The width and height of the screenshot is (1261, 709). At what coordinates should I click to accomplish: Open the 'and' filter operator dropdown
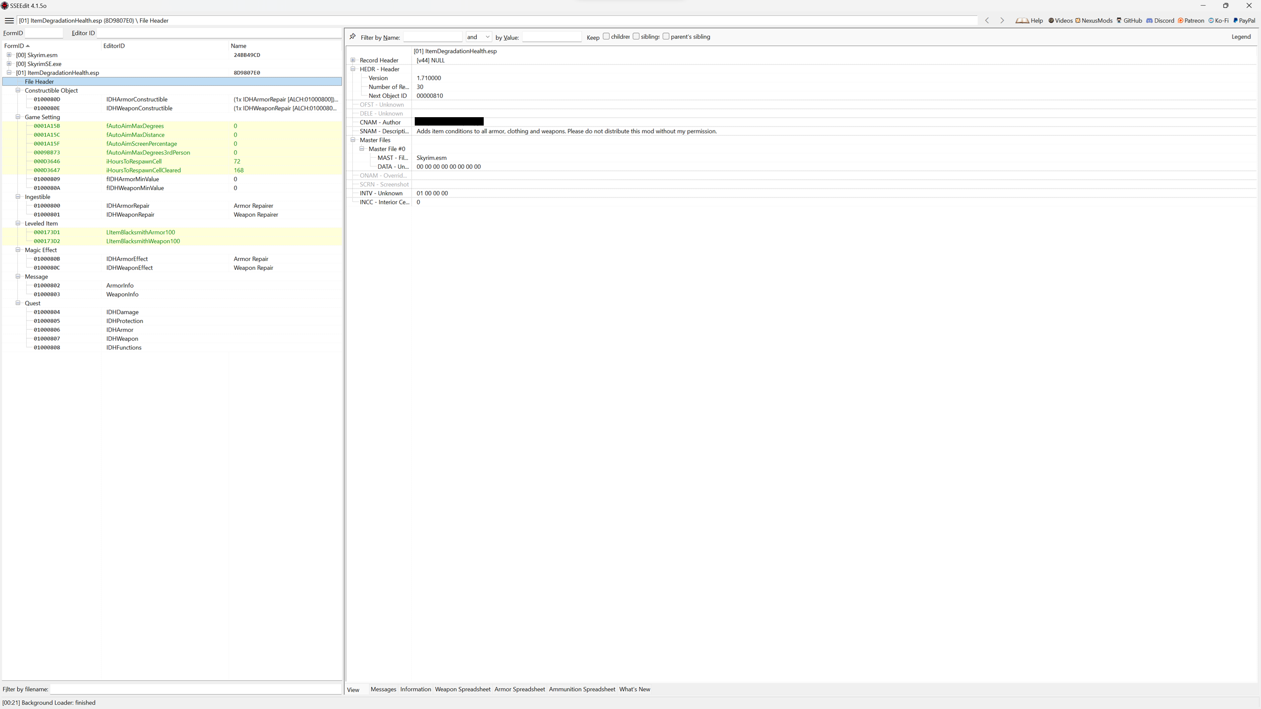[x=478, y=37]
